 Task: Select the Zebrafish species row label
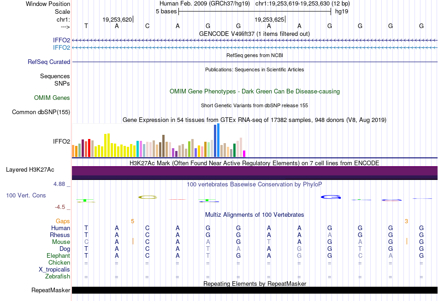[x=58, y=276]
